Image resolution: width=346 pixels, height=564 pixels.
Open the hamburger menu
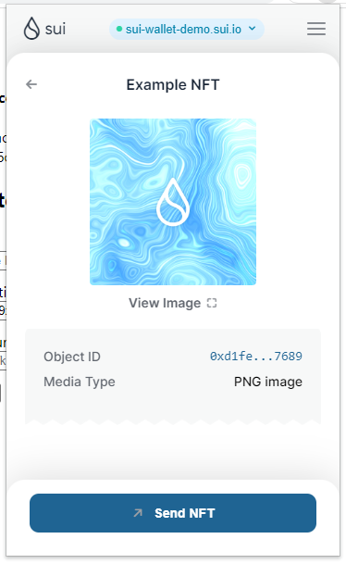click(x=316, y=29)
